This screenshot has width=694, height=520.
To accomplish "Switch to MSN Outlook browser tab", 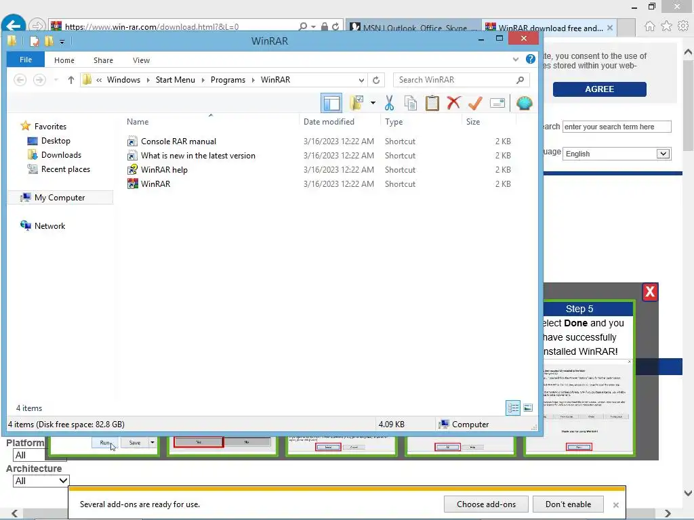I will click(x=413, y=27).
